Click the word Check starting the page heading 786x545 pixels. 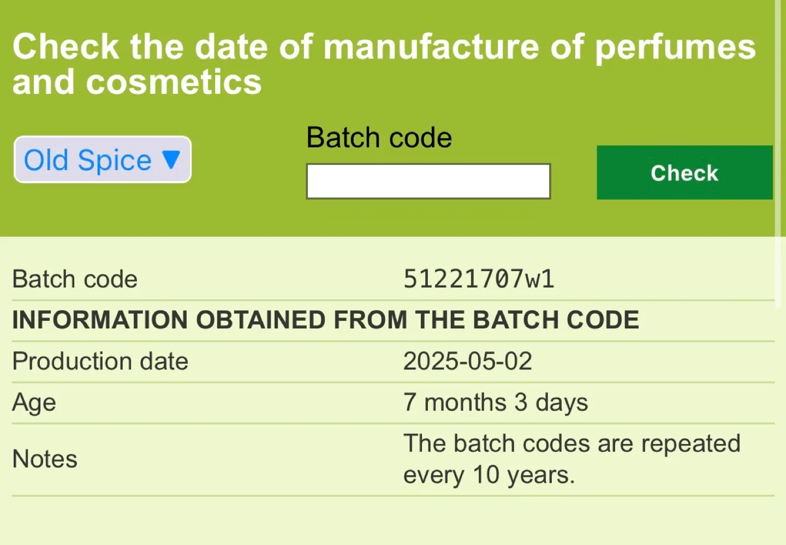(x=65, y=47)
